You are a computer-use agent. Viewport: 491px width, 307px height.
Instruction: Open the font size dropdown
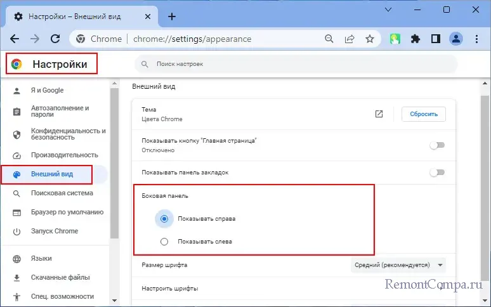click(398, 265)
